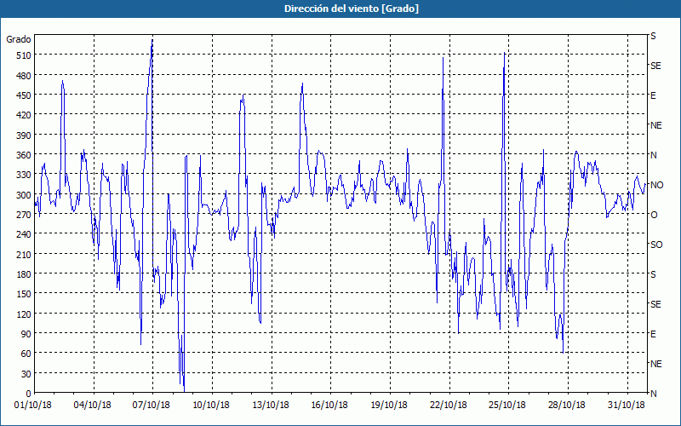Select the 480 y-axis tick label
The width and height of the screenshot is (681, 426).
click(x=23, y=76)
